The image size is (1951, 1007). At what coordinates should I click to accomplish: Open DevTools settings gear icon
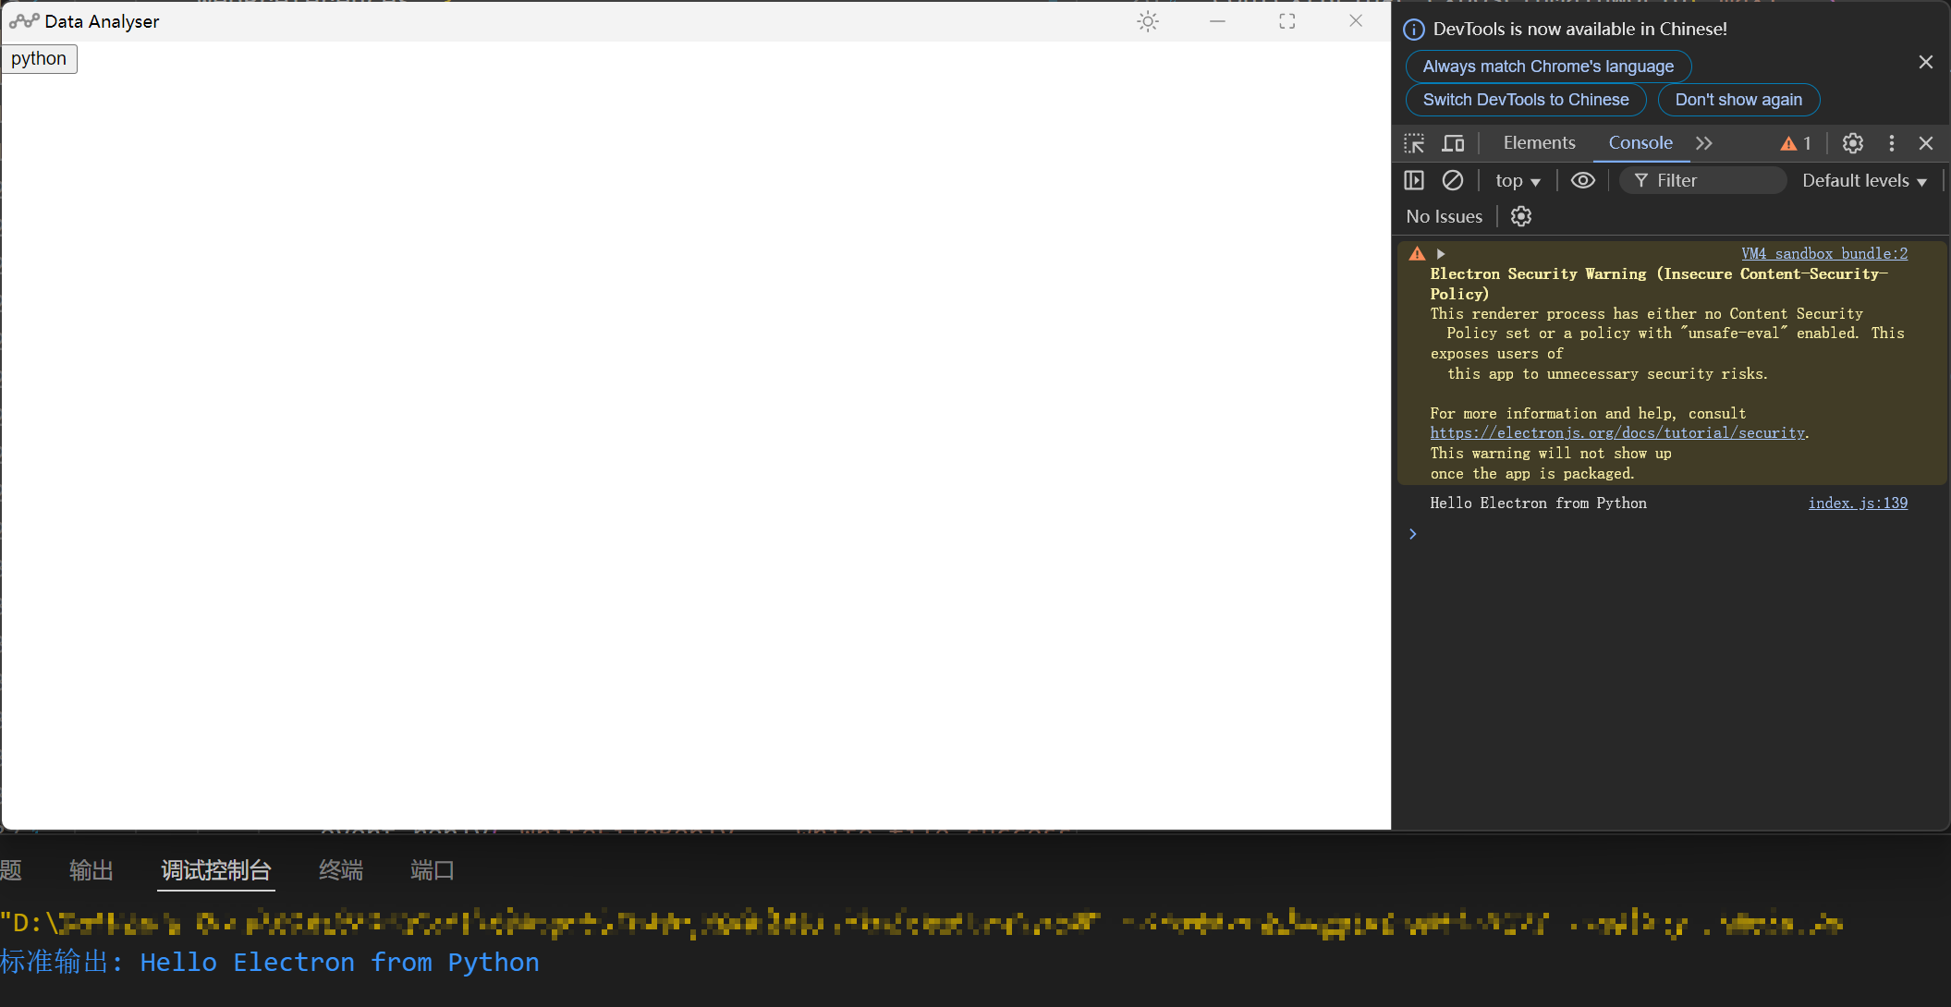(x=1852, y=143)
